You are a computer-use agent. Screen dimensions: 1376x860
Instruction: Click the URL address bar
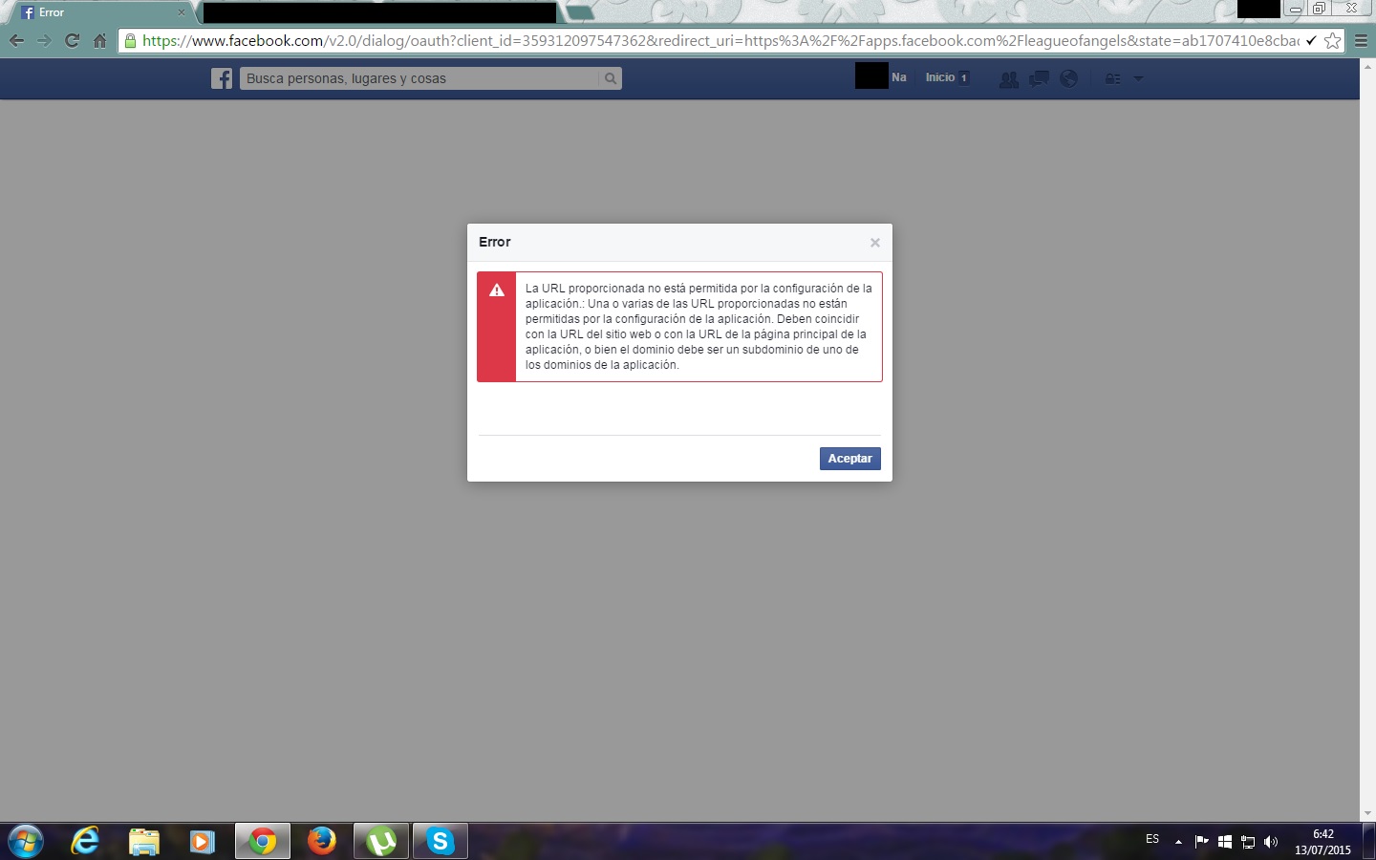click(717, 40)
